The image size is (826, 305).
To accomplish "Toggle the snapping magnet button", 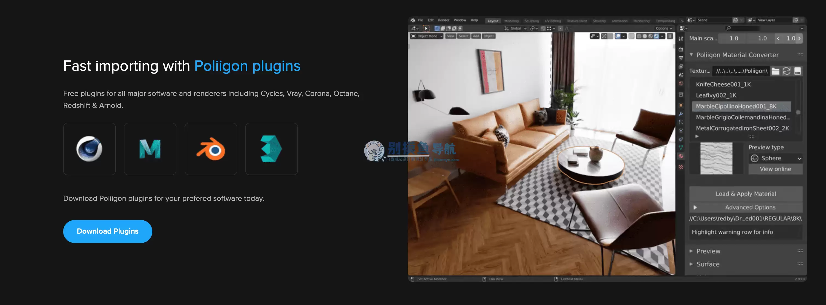I will [543, 28].
